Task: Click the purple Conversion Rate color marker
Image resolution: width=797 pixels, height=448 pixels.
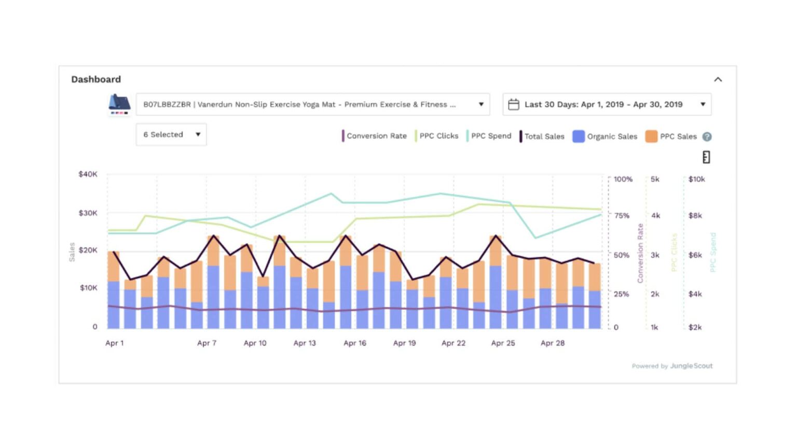Action: click(343, 136)
